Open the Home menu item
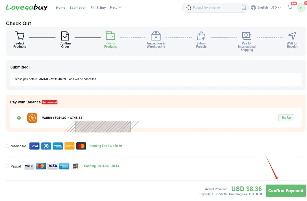This screenshot has height=201, width=307. [61, 8]
